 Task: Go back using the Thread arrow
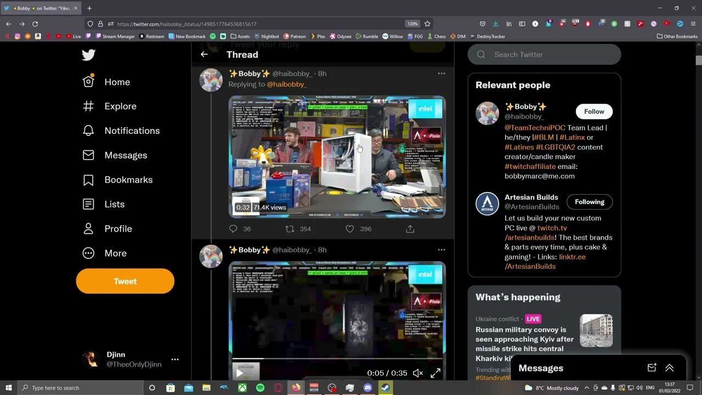(204, 54)
